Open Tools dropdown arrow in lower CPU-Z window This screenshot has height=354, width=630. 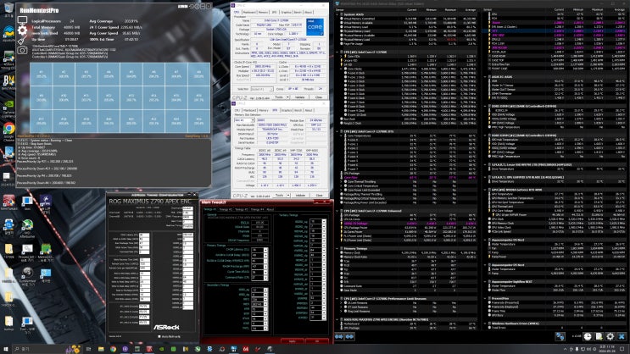pos(287,195)
